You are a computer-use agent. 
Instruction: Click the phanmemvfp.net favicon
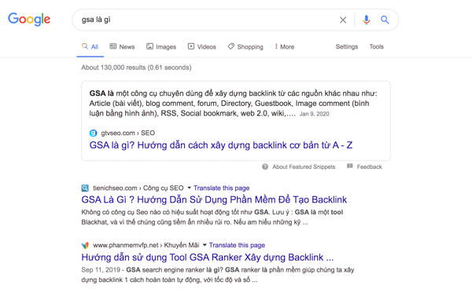click(x=85, y=245)
